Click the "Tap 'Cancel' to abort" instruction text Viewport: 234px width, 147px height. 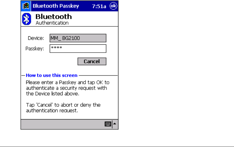tap(63, 108)
